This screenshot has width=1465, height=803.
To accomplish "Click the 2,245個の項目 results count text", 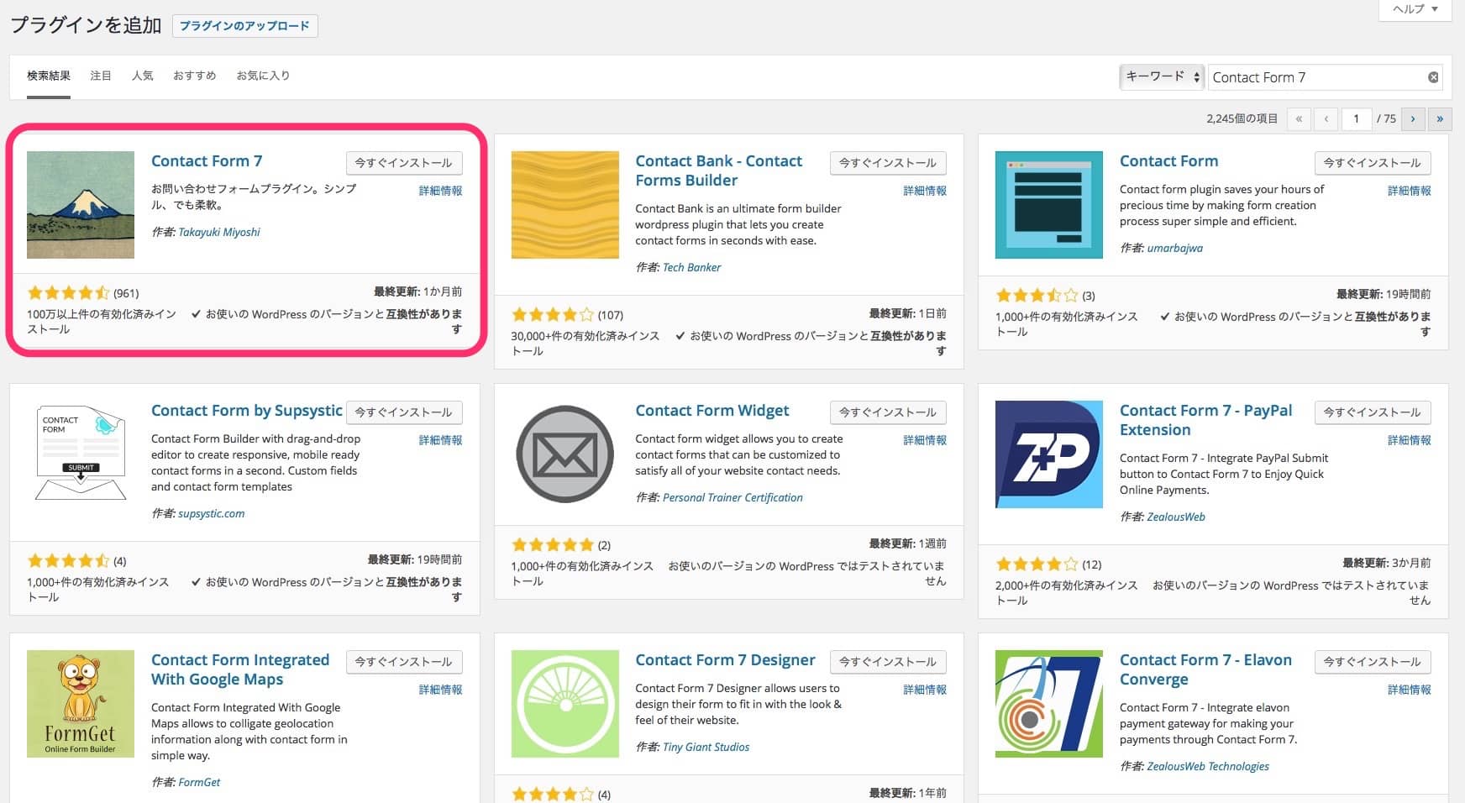I will tap(1242, 118).
